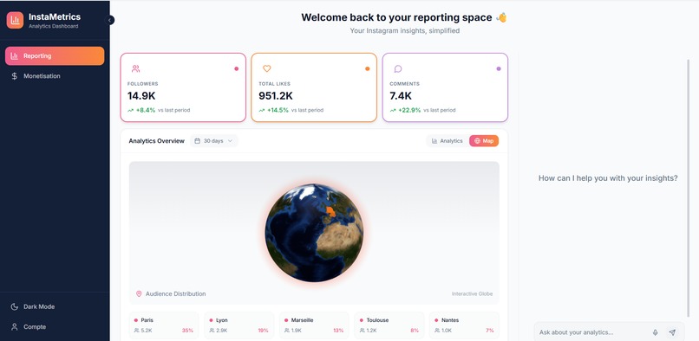Screen dimensions: 699x341
Task: Click the followers icon in Lyon card
Action: (x=212, y=331)
